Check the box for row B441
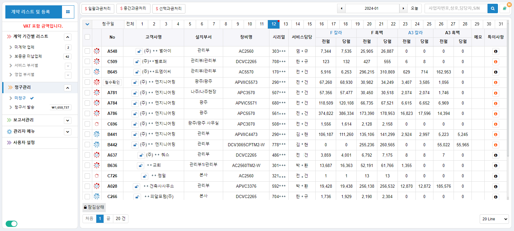This screenshot has width=514, height=231. [x=87, y=134]
